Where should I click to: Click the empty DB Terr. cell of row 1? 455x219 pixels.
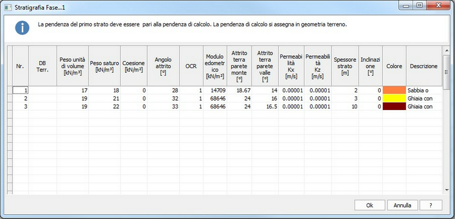[42, 91]
